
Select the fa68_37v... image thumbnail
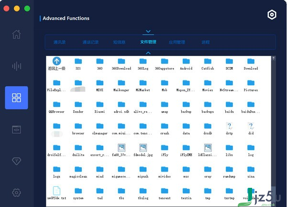[x=121, y=150]
